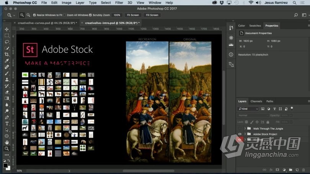Open the Histogram panel icon
Viewport: 310px width, 174px height.
[x=231, y=45]
